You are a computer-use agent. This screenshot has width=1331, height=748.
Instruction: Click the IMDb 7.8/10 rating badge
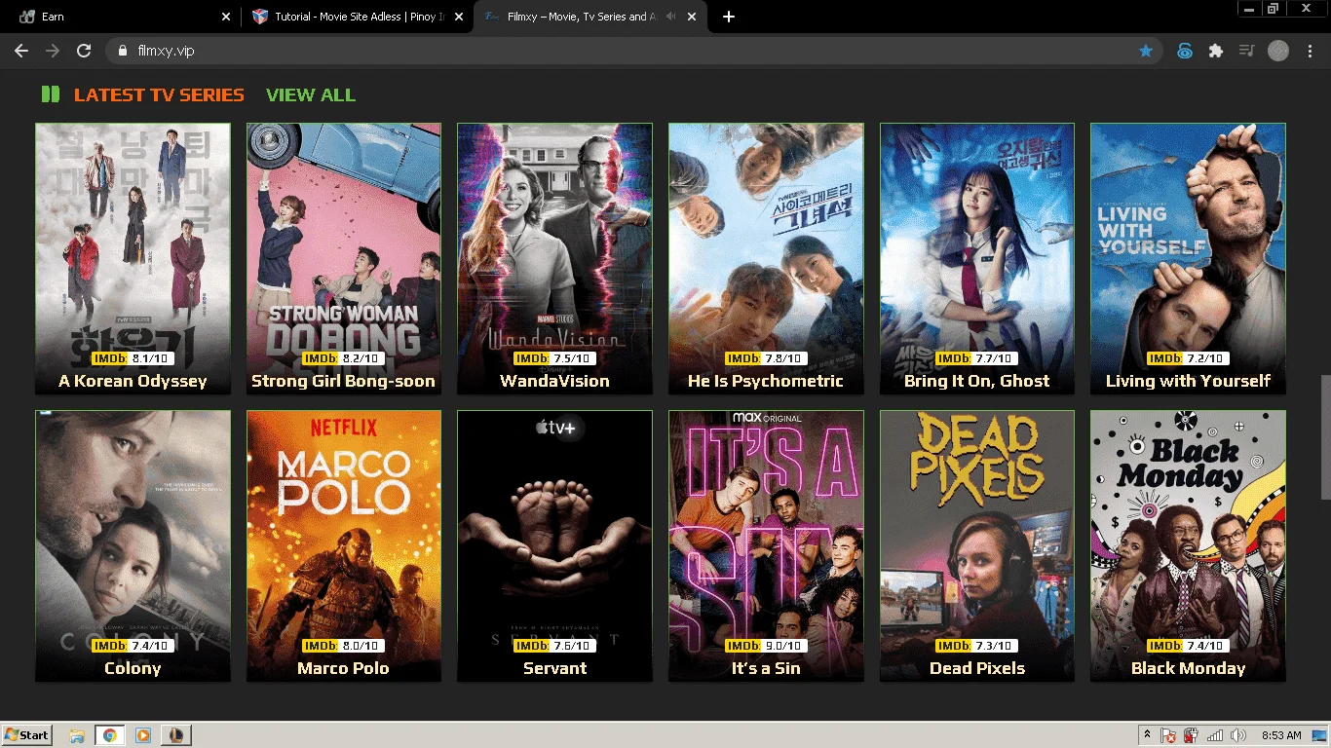pyautogui.click(x=766, y=358)
